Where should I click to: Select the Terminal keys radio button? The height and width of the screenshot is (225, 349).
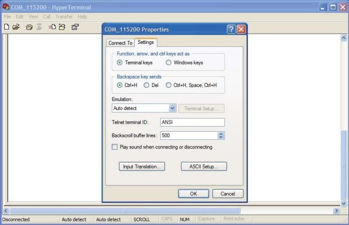coord(120,62)
